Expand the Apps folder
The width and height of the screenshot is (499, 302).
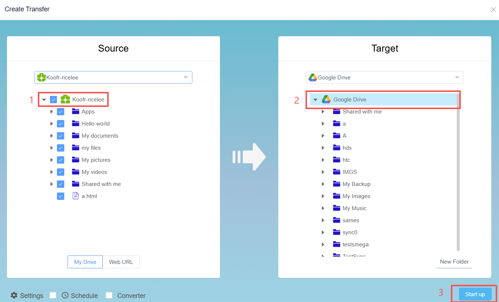(51, 111)
